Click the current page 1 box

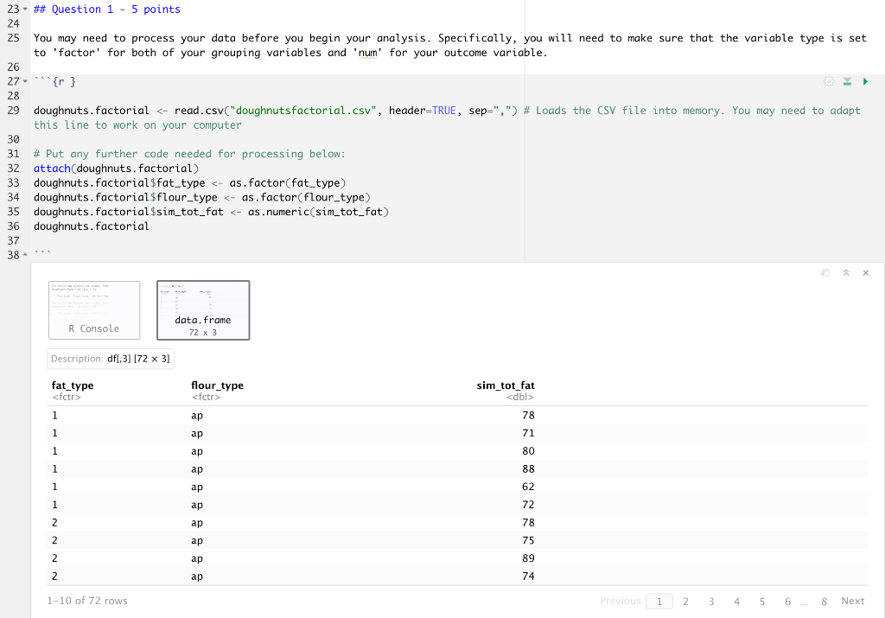[x=659, y=602]
